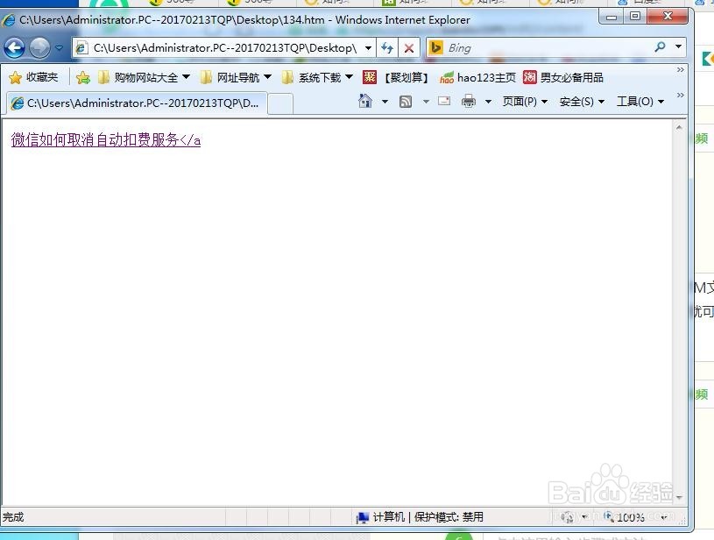Image resolution: width=714 pixels, height=540 pixels.
Task: Expand favorites bar overflow chevron
Action: click(x=681, y=70)
